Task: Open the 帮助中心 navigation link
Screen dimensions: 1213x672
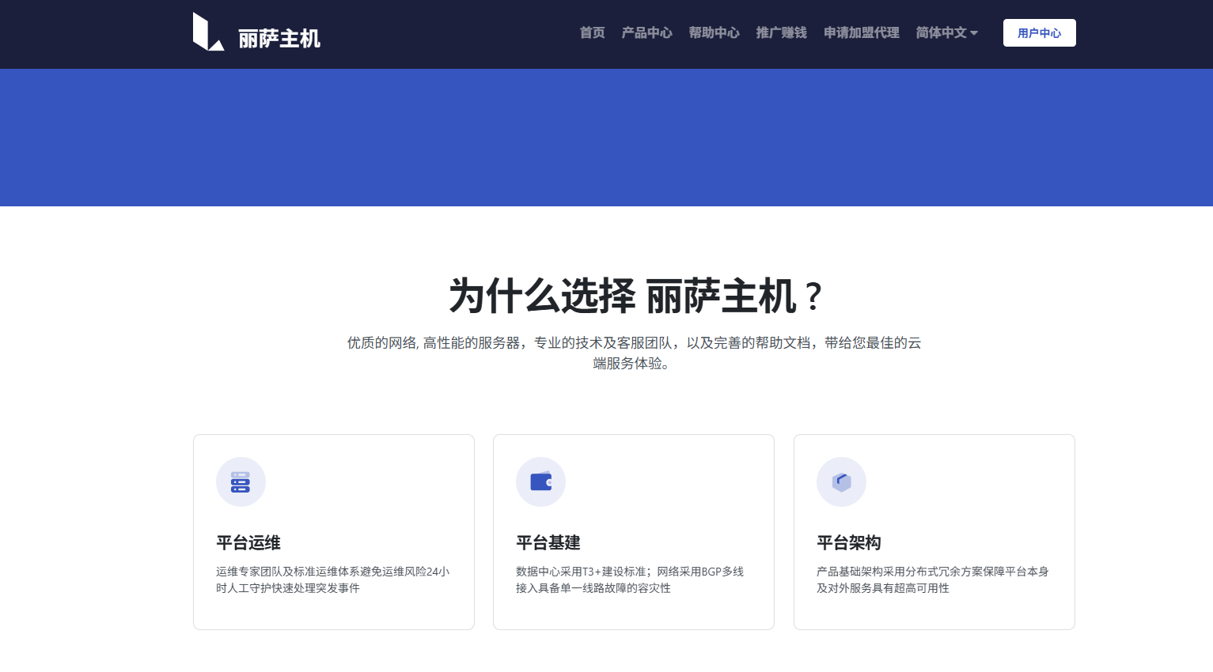Action: tap(714, 33)
